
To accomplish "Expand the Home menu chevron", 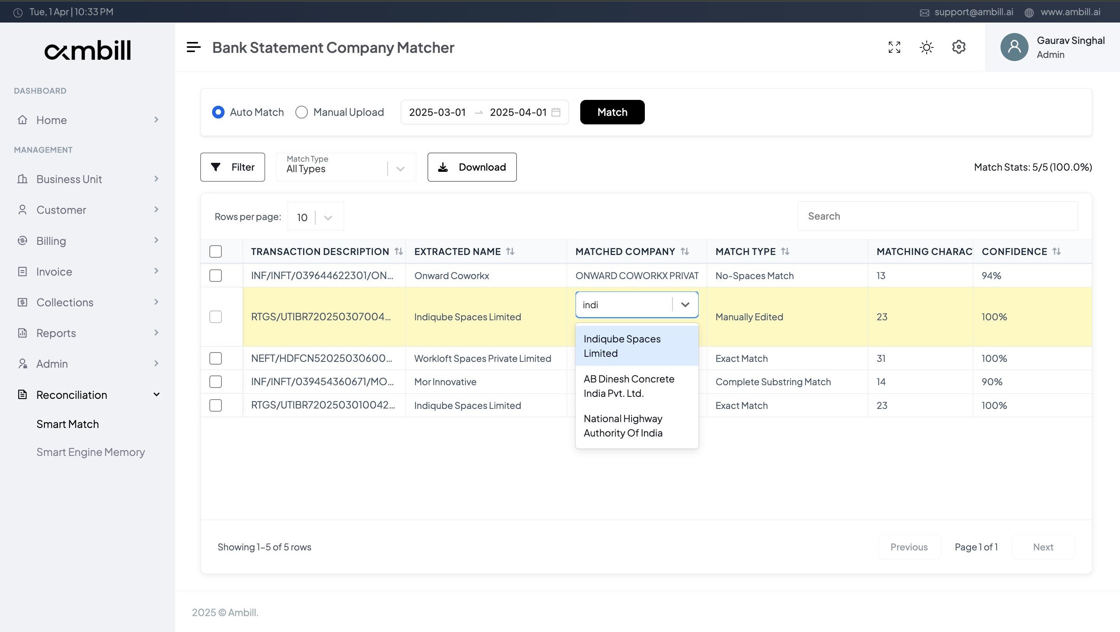I will click(x=156, y=119).
